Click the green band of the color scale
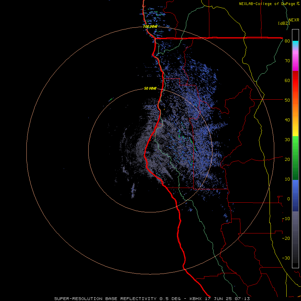301x301 pixels. pos(295,158)
